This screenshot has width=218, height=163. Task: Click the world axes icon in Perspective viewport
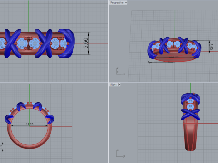120,71
